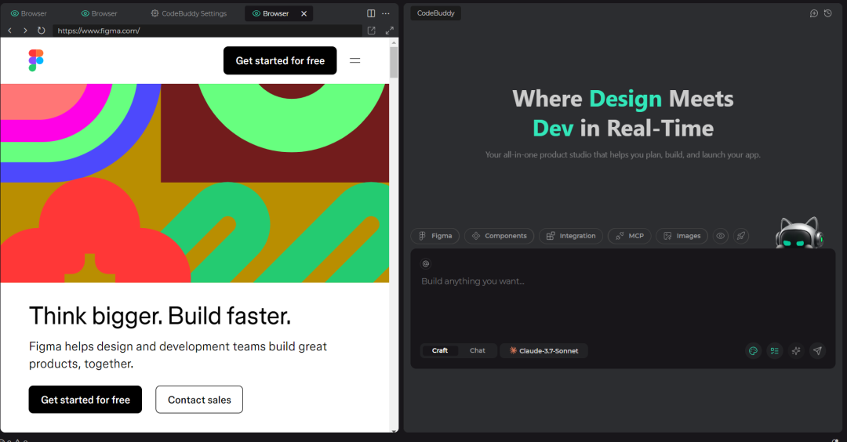The width and height of the screenshot is (847, 442).
Task: Start a new chat in CodeBuddy
Action: (x=814, y=13)
